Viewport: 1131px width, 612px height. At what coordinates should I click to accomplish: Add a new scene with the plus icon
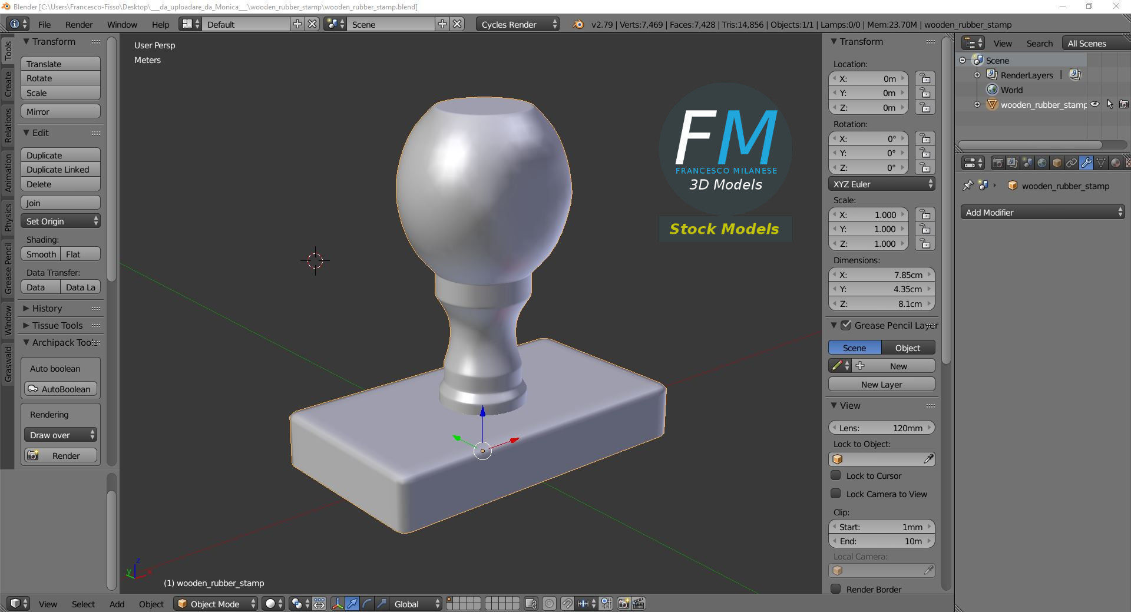[x=442, y=24]
